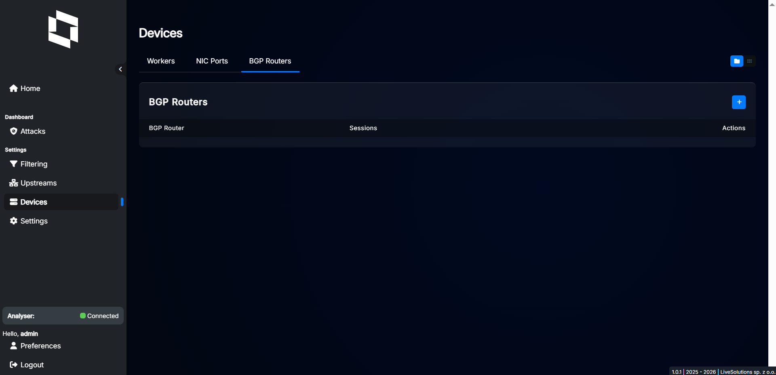The image size is (776, 375).
Task: Click the app logo in the sidebar
Action: point(63,29)
